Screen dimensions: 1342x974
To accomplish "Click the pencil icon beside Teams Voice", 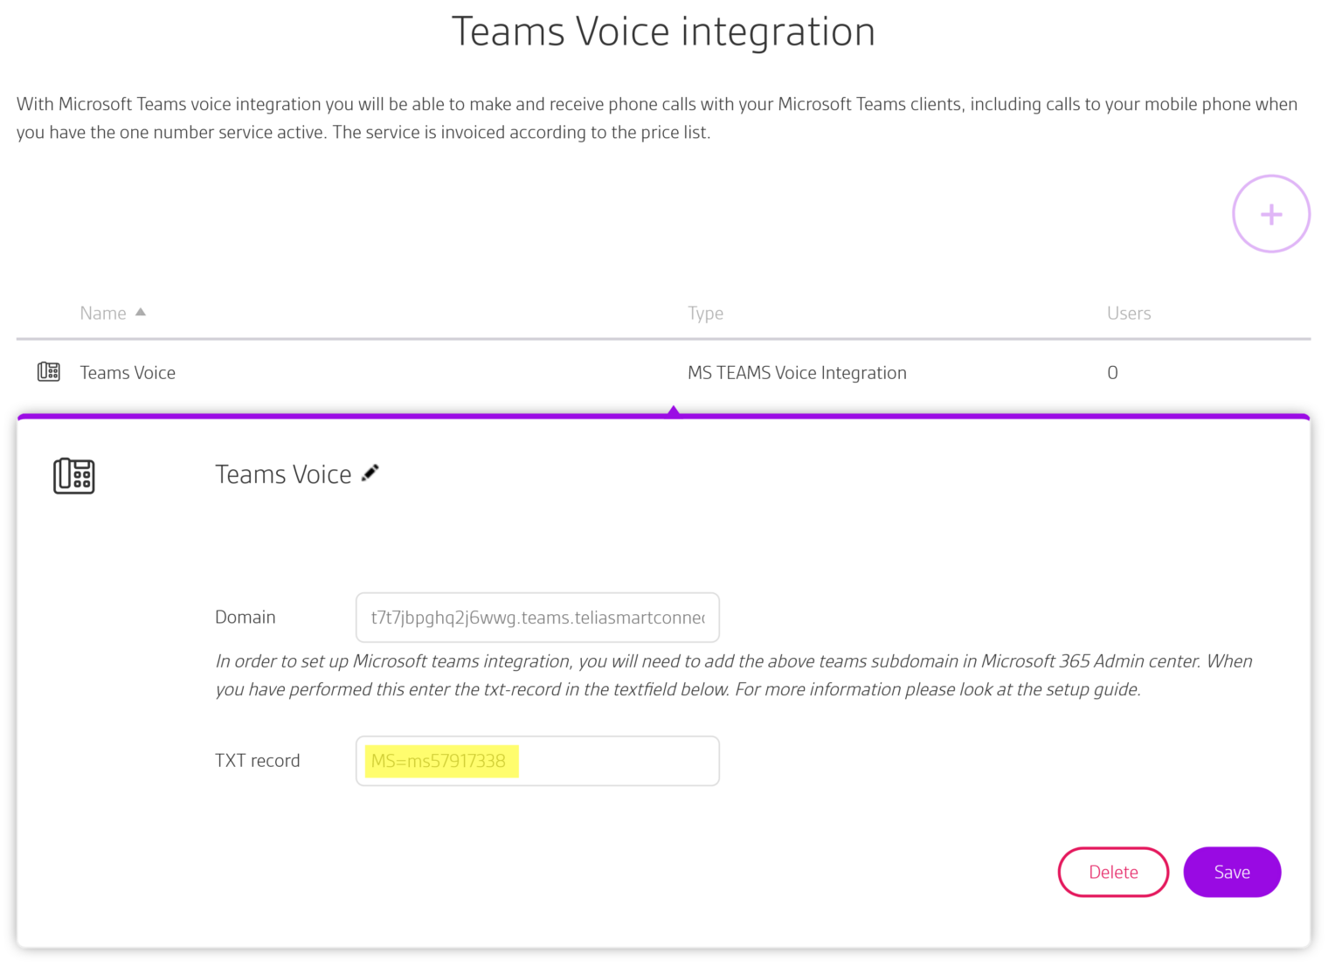I will point(370,473).
